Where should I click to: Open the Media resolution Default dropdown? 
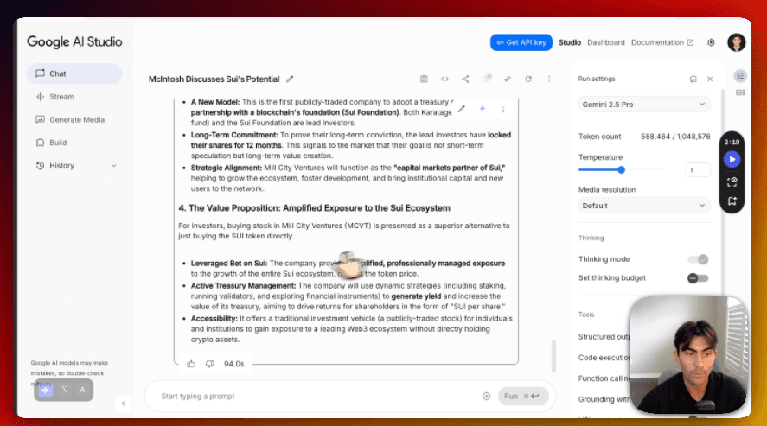[x=643, y=206]
